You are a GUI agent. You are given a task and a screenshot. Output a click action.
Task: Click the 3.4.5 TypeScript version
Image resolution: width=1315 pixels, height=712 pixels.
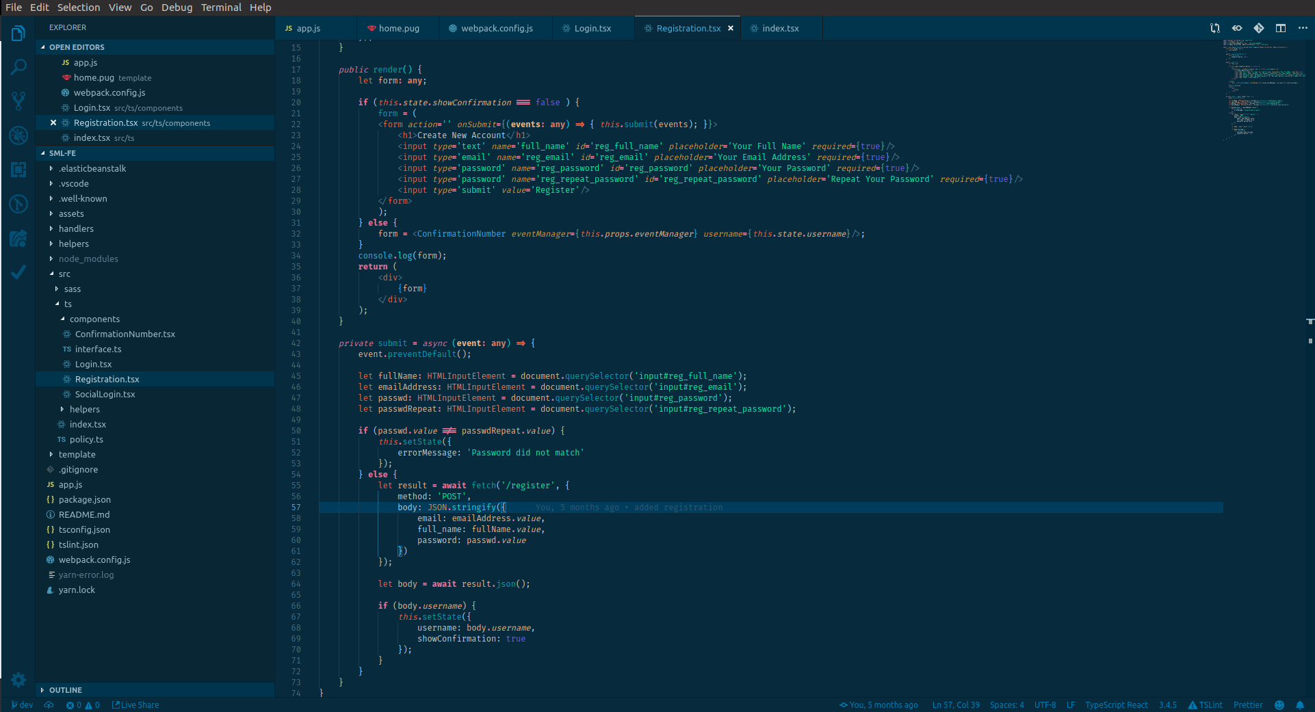(x=1168, y=705)
